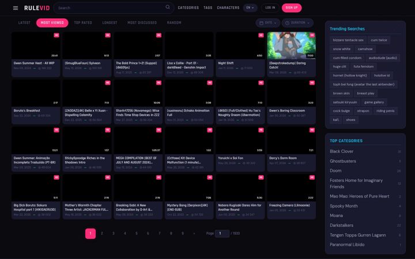Go to page 6

148,233
